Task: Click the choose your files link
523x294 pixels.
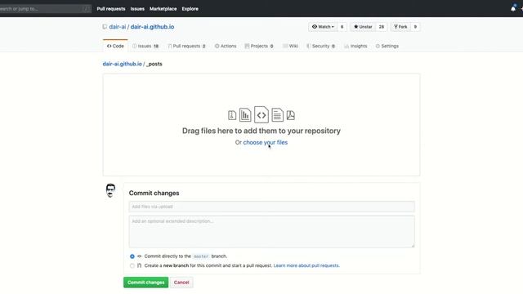Action: [x=265, y=142]
